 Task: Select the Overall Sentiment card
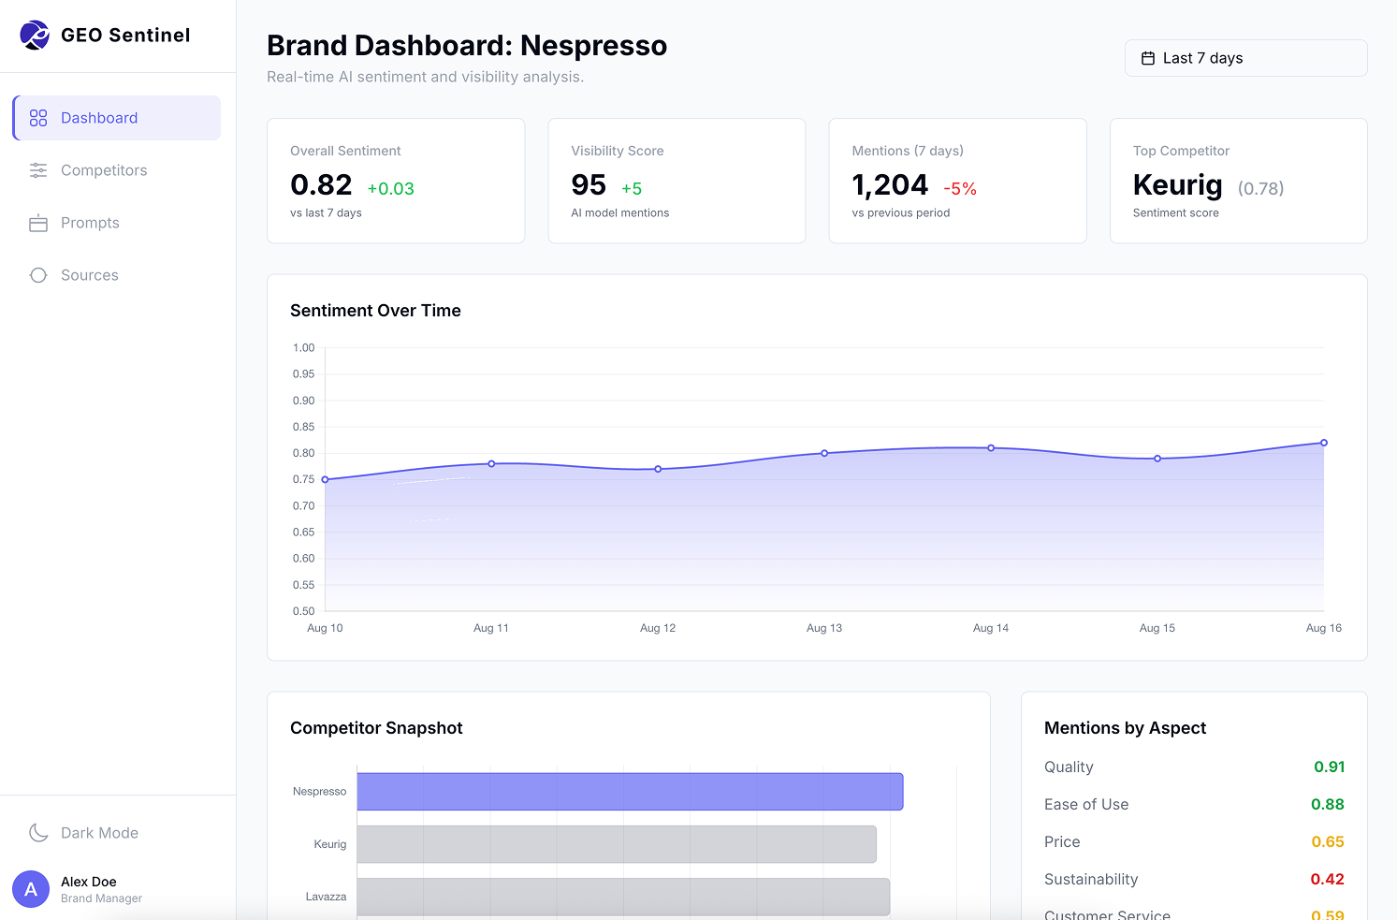[x=396, y=181]
